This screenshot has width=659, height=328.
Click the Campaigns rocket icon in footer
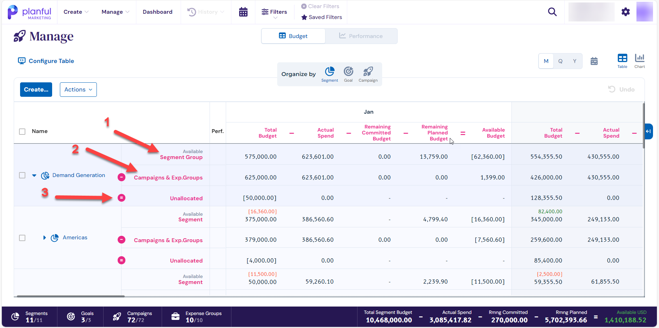click(117, 317)
